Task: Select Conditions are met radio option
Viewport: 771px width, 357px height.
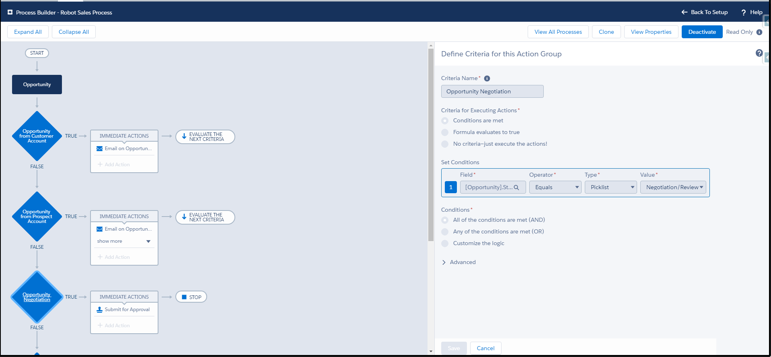Action: pos(445,121)
